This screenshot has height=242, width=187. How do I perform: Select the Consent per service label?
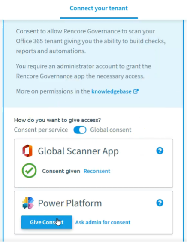point(41,130)
